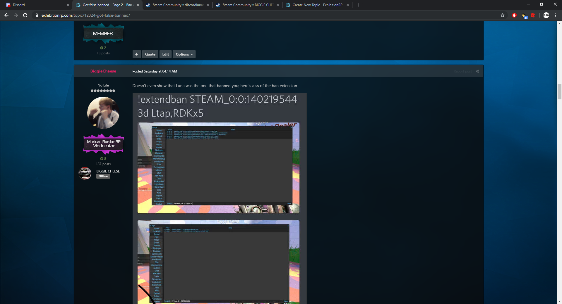The height and width of the screenshot is (304, 562).
Task: Close the Steam Community BIGGIE CHEESE tab
Action: coord(278,5)
